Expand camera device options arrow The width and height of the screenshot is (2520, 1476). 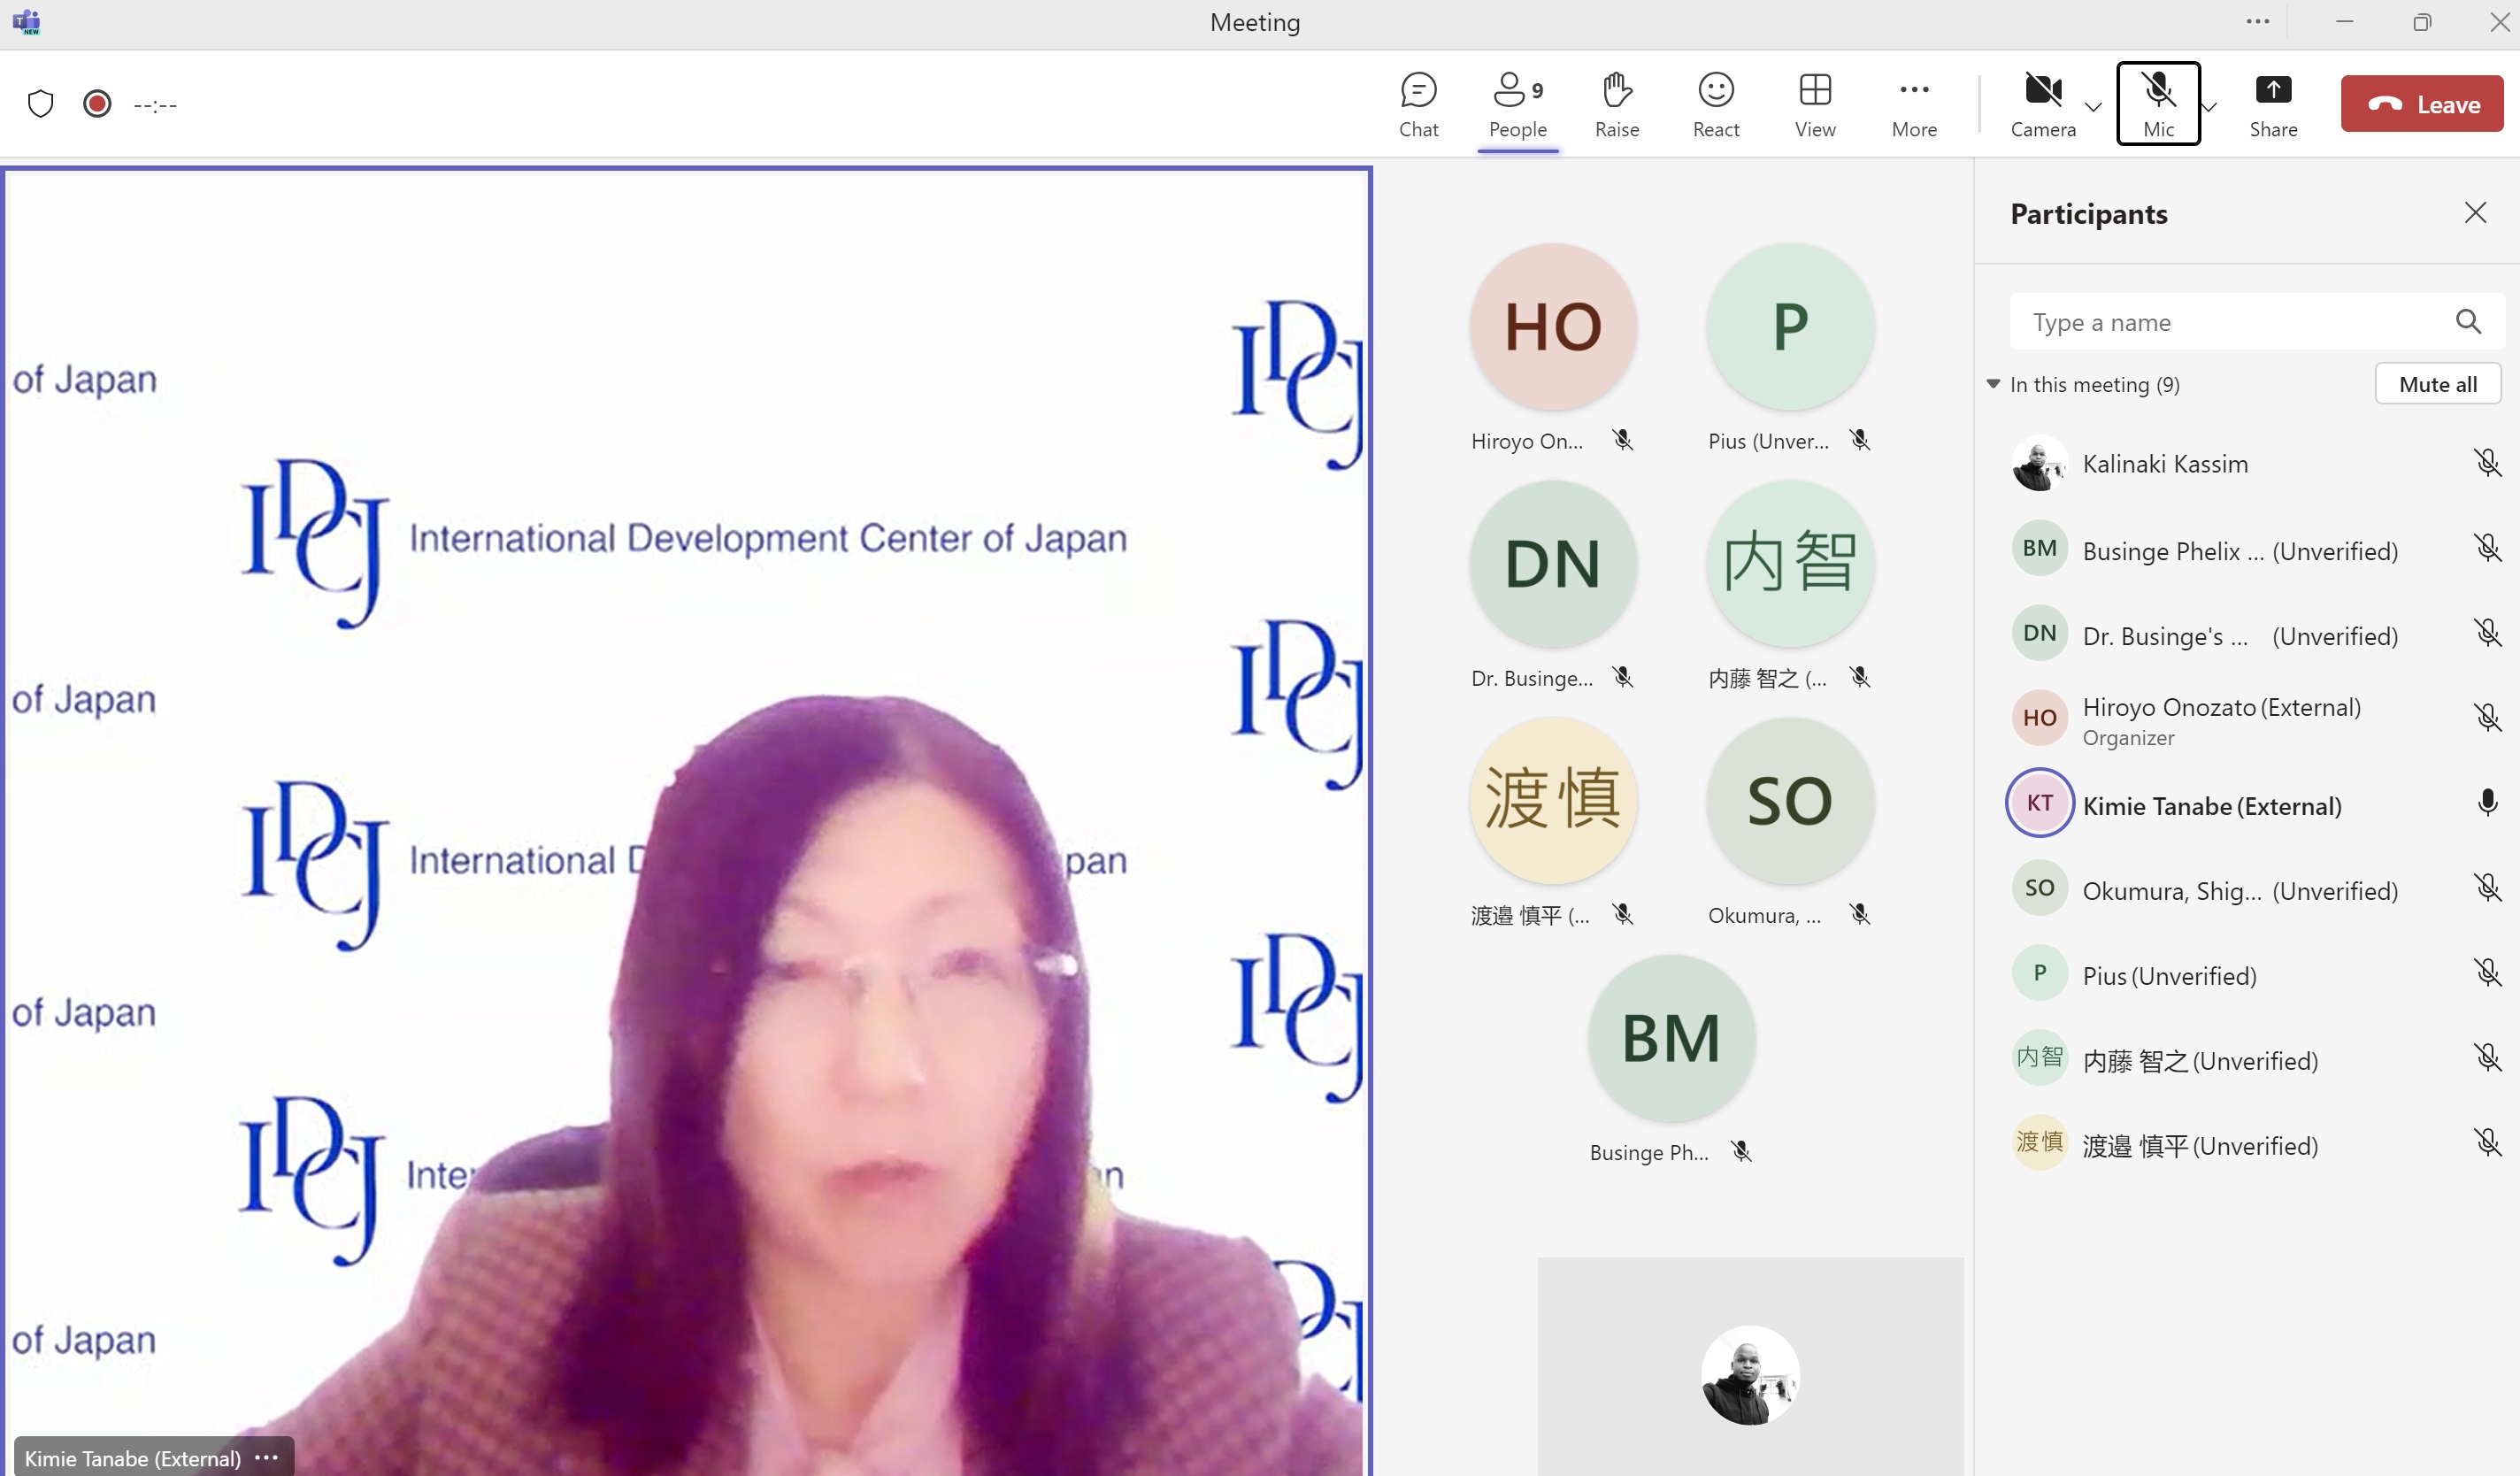pyautogui.click(x=2093, y=107)
